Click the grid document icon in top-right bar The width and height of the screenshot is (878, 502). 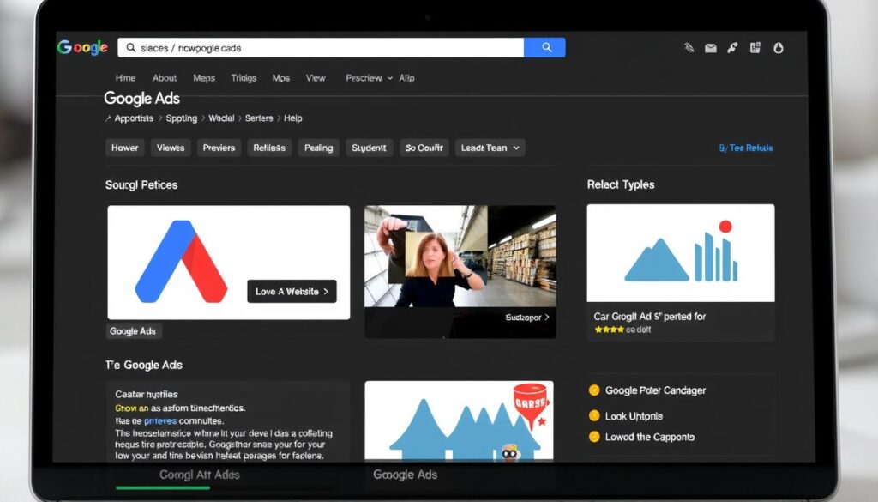pos(755,47)
